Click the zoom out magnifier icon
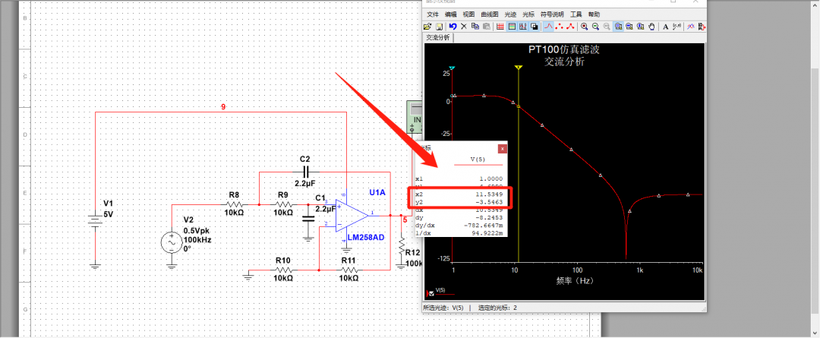The height and width of the screenshot is (338, 820). coord(595,26)
